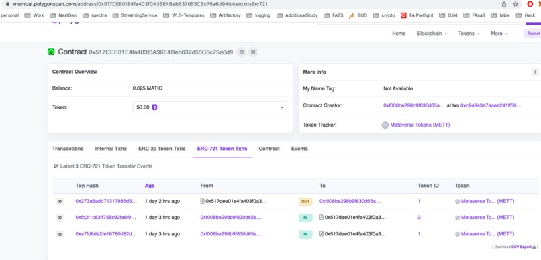541x260 pixels.
Task: Switch to the Internal Txns tab
Action: [111, 149]
